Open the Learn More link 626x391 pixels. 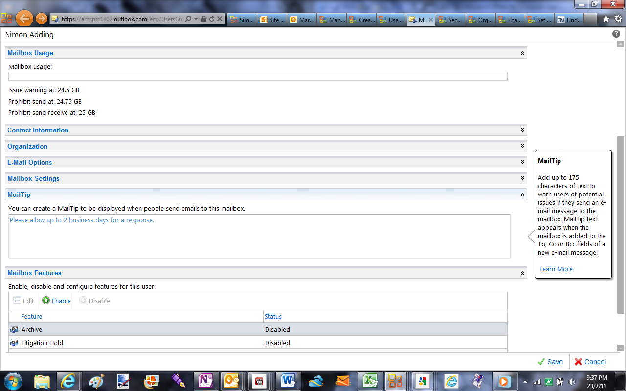pos(556,269)
